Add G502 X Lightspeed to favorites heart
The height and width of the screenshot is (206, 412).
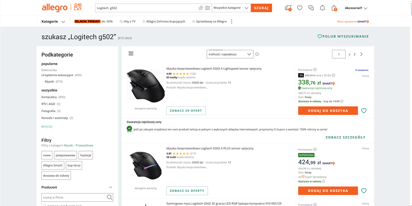pyautogui.click(x=364, y=111)
